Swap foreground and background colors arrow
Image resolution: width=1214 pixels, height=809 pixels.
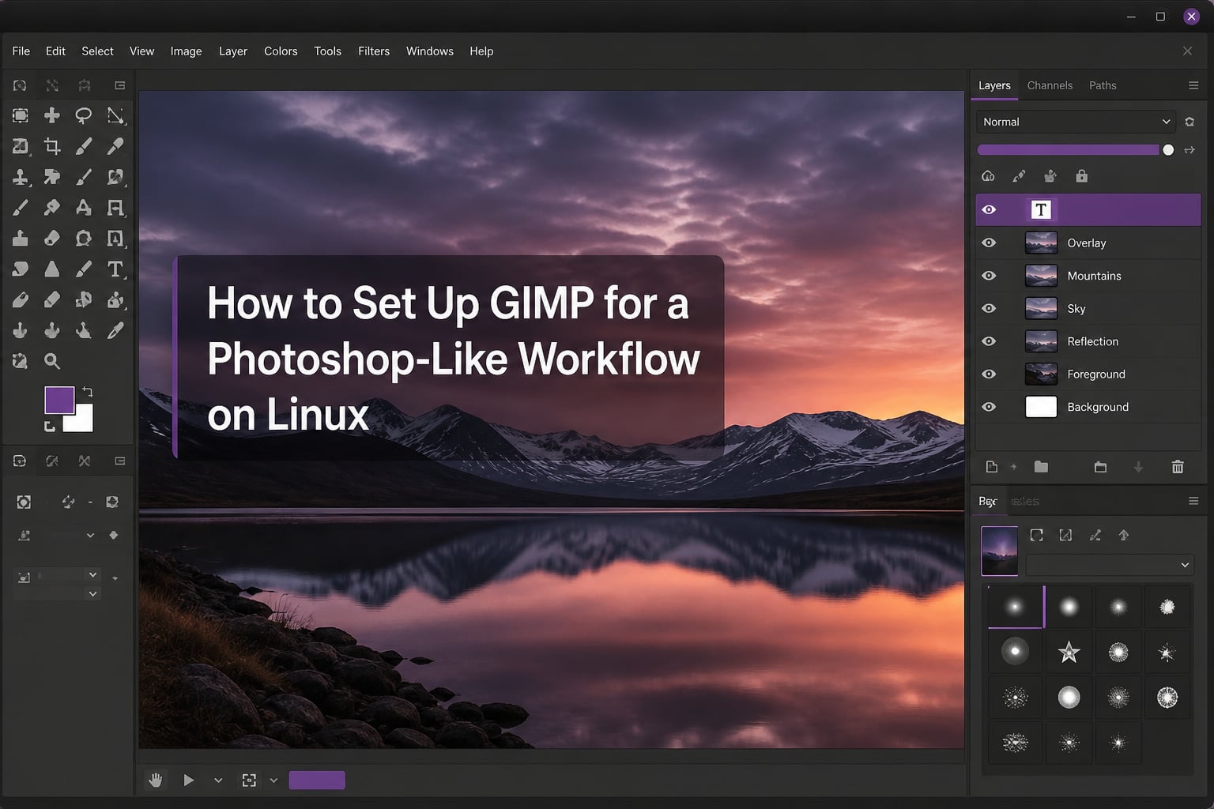point(88,391)
